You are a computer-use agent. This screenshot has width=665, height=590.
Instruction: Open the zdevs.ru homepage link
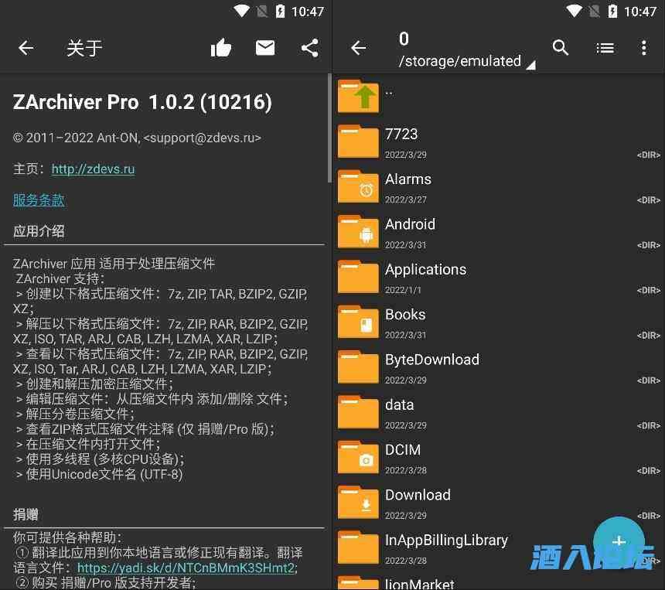pyautogui.click(x=93, y=169)
